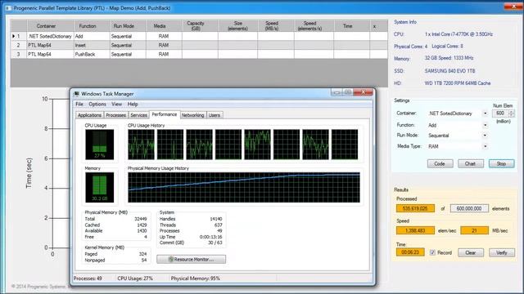
Task: Adjust the Num Elem spinner arrows
Action: 511,114
